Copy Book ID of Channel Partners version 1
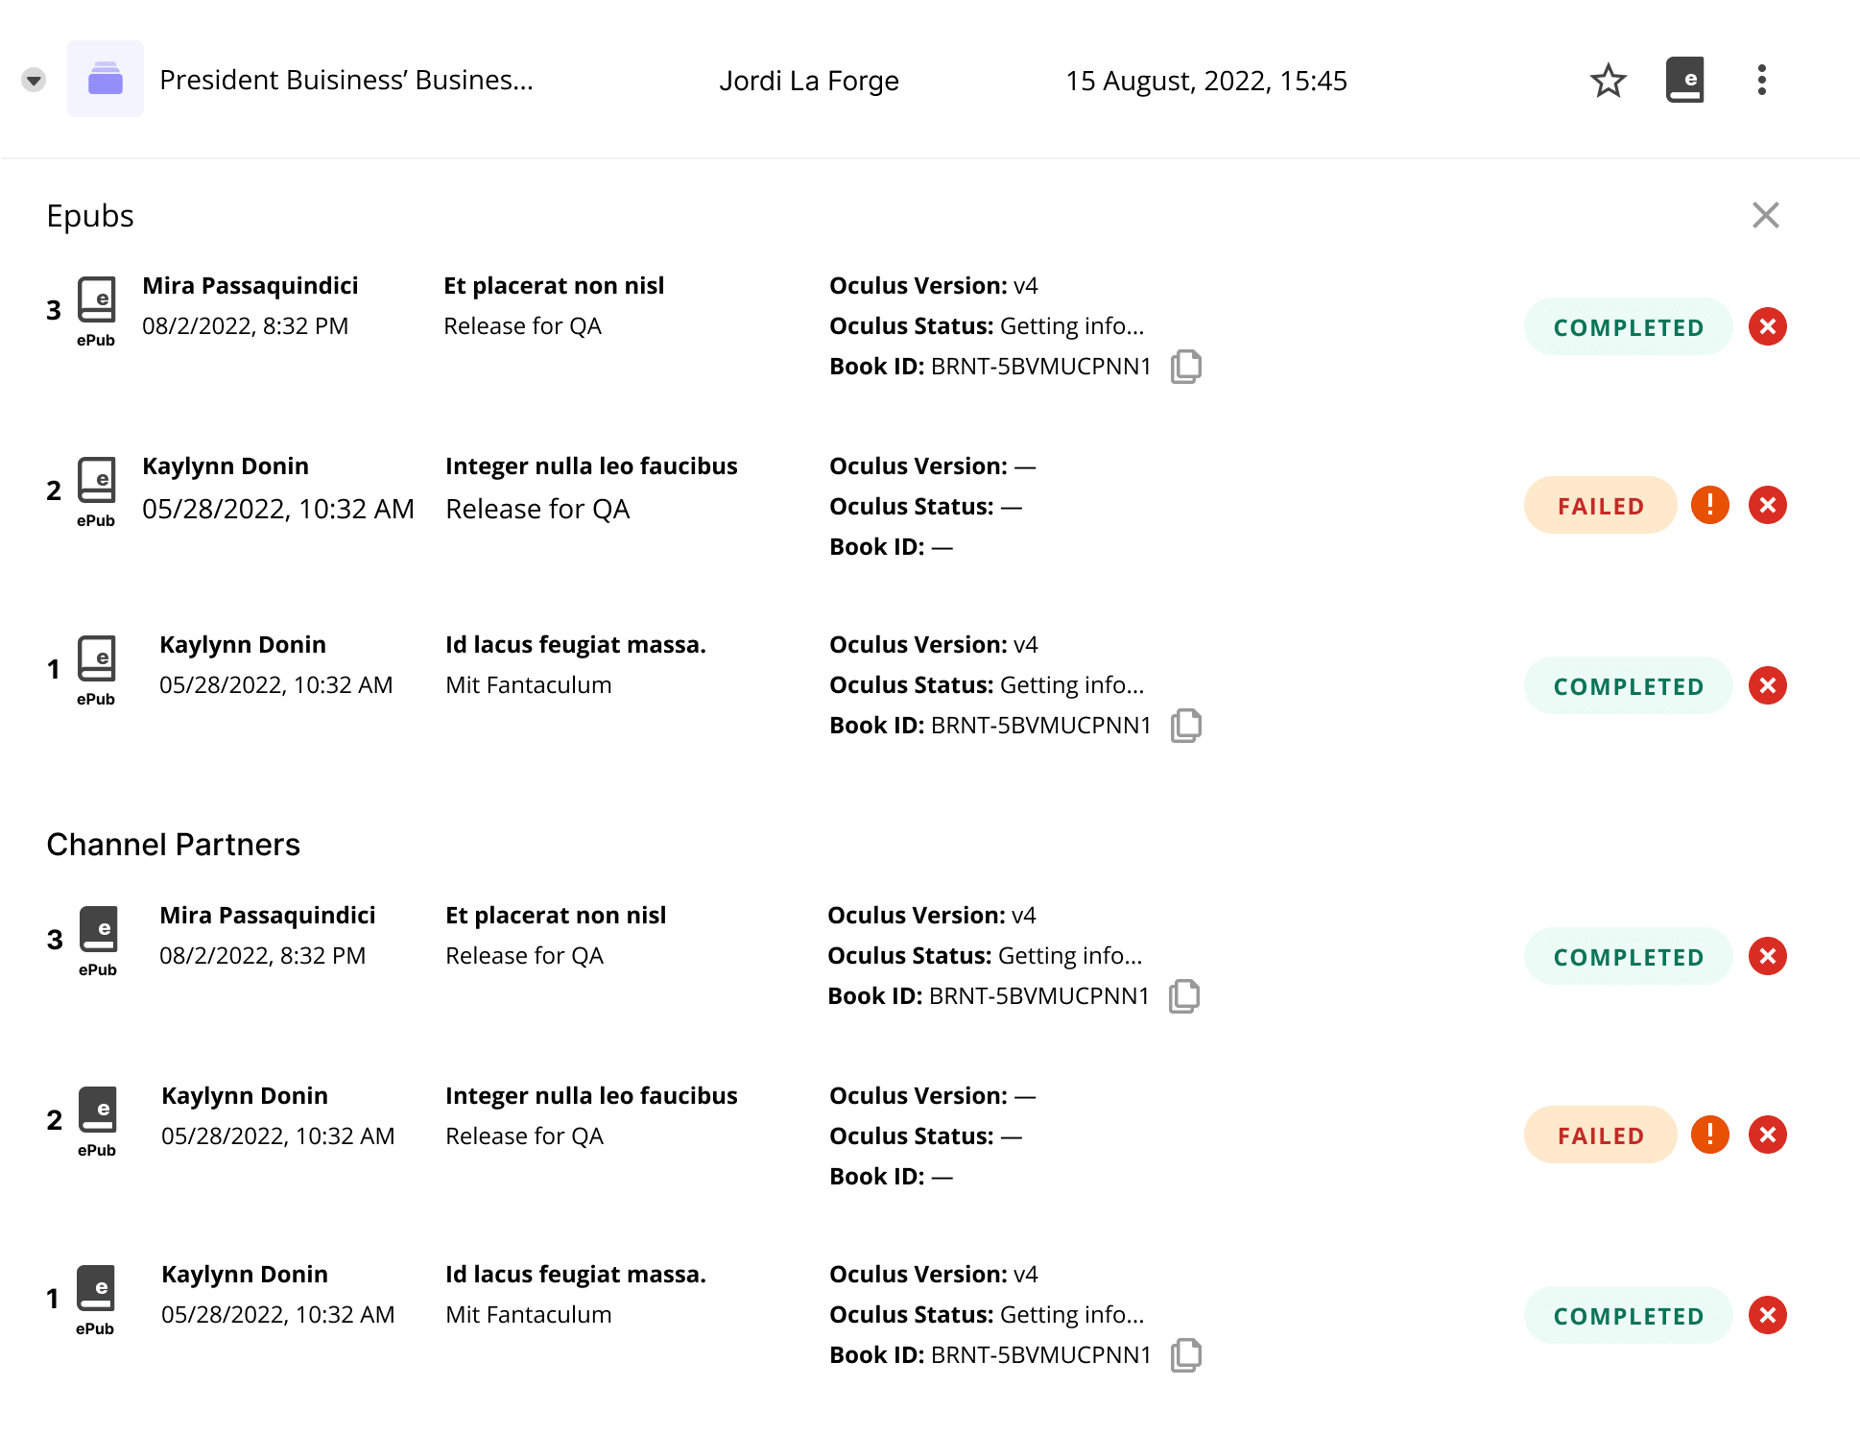 coord(1186,1355)
